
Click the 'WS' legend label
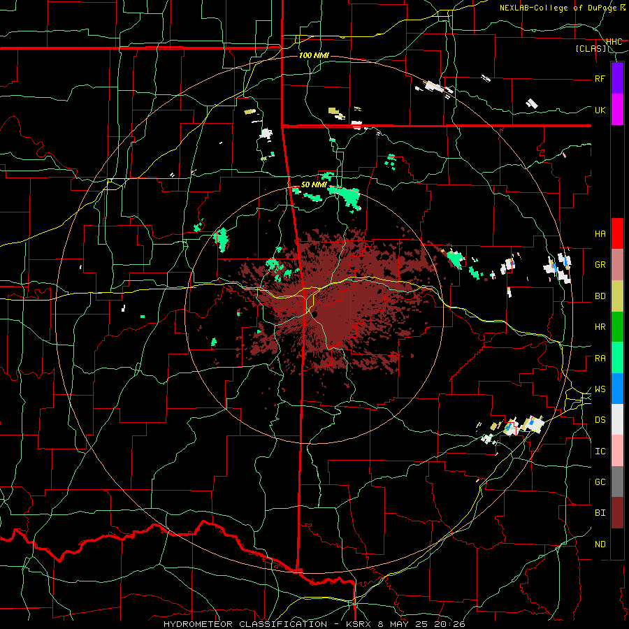pos(600,389)
